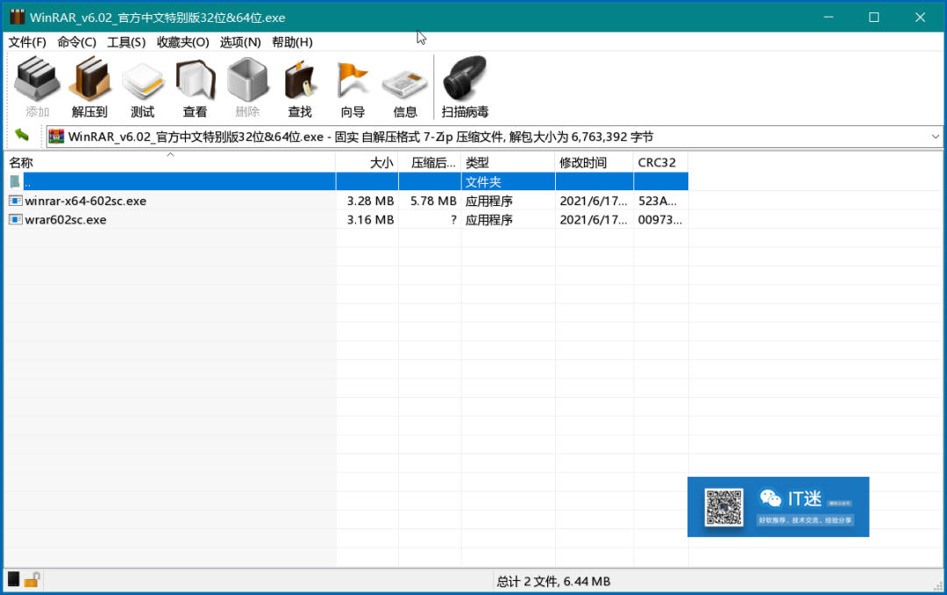Open the 帮助(H) menu
947x595 pixels.
tap(292, 42)
